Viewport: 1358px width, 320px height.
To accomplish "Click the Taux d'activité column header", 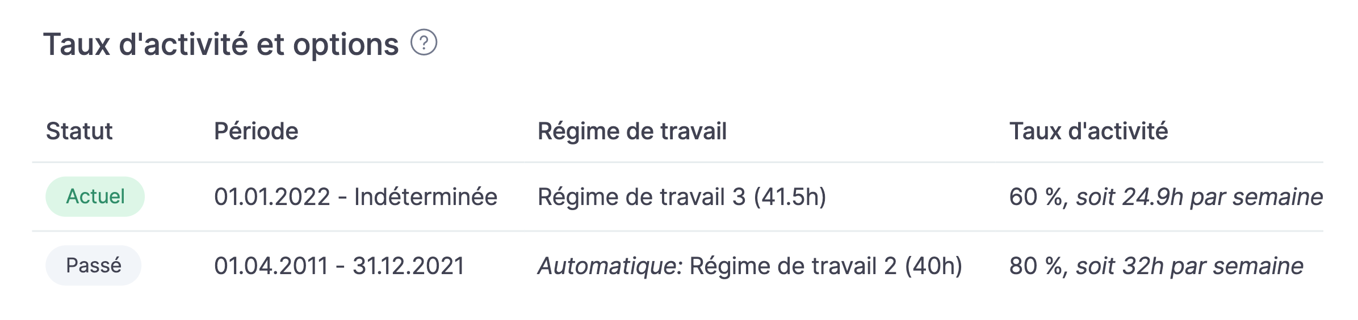I will point(1088,131).
